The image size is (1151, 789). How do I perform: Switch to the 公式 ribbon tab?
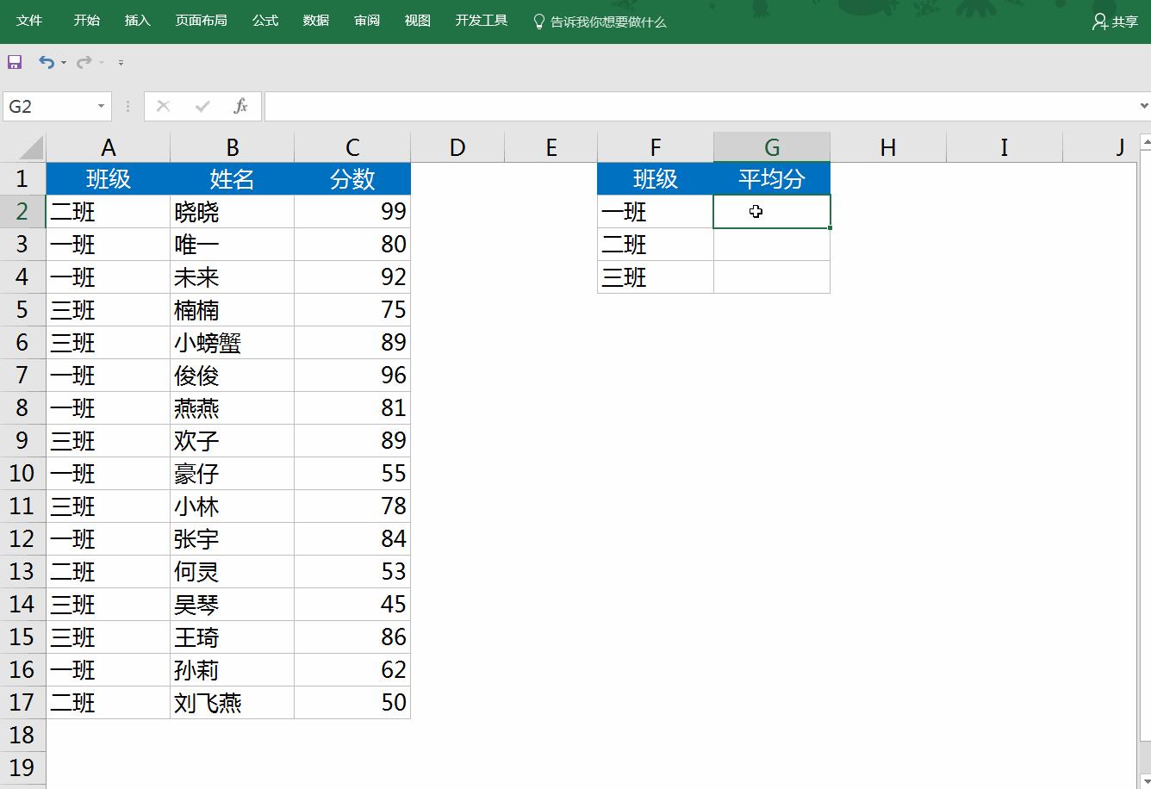point(264,20)
